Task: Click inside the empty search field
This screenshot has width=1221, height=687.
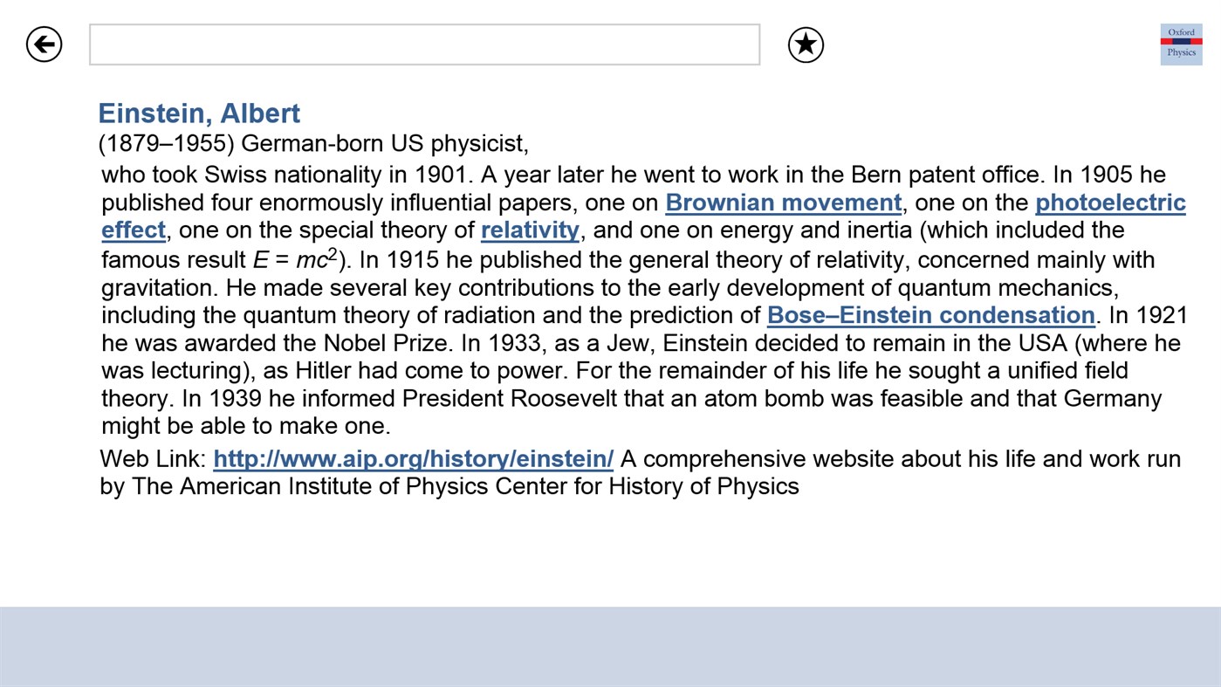Action: click(424, 44)
